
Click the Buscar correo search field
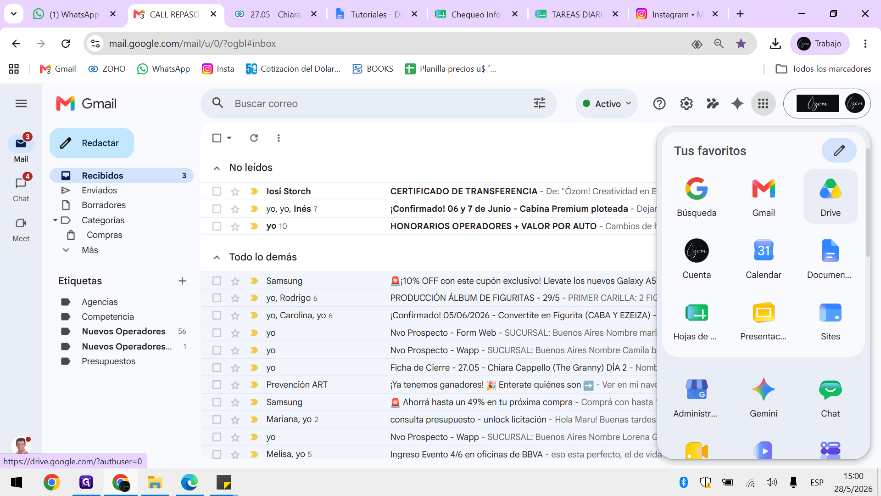click(x=379, y=104)
